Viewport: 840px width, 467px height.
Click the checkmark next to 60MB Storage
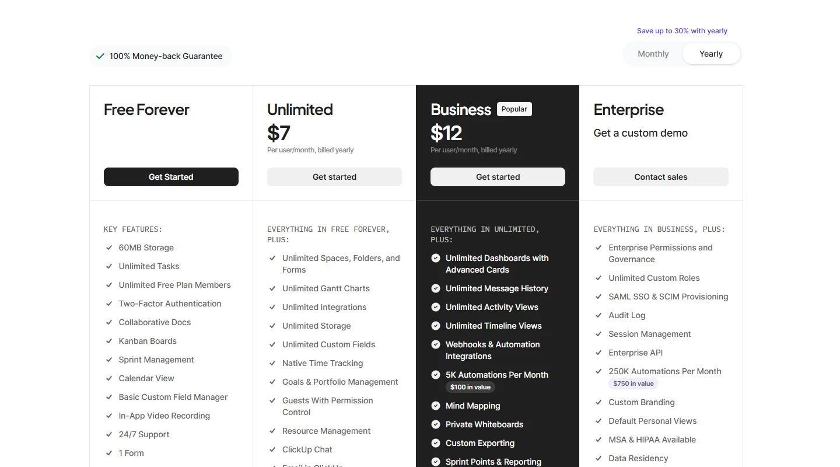109,248
